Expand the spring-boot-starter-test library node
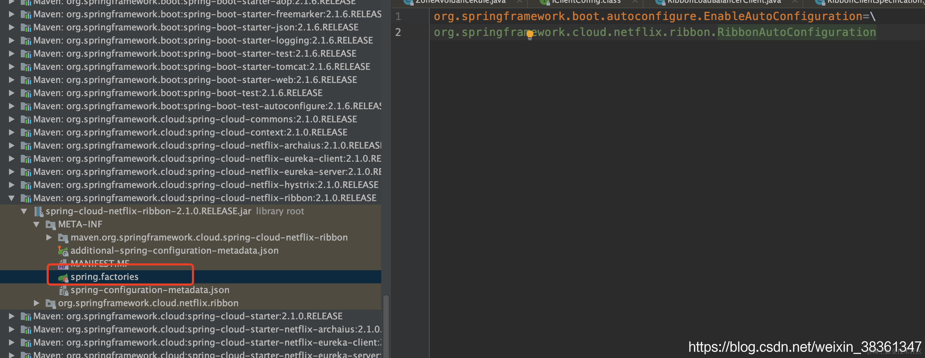 (11, 54)
